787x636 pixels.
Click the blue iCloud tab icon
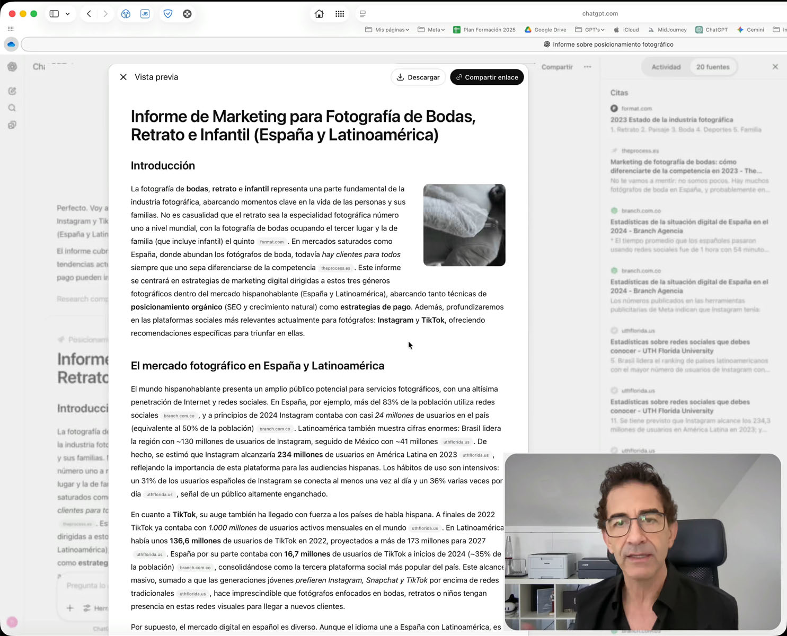click(x=11, y=44)
